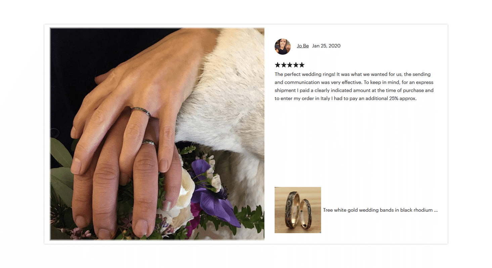Screen dimensions: 492x268
Task: Open the Tree white gold wedding bands listing
Action: tap(380, 210)
